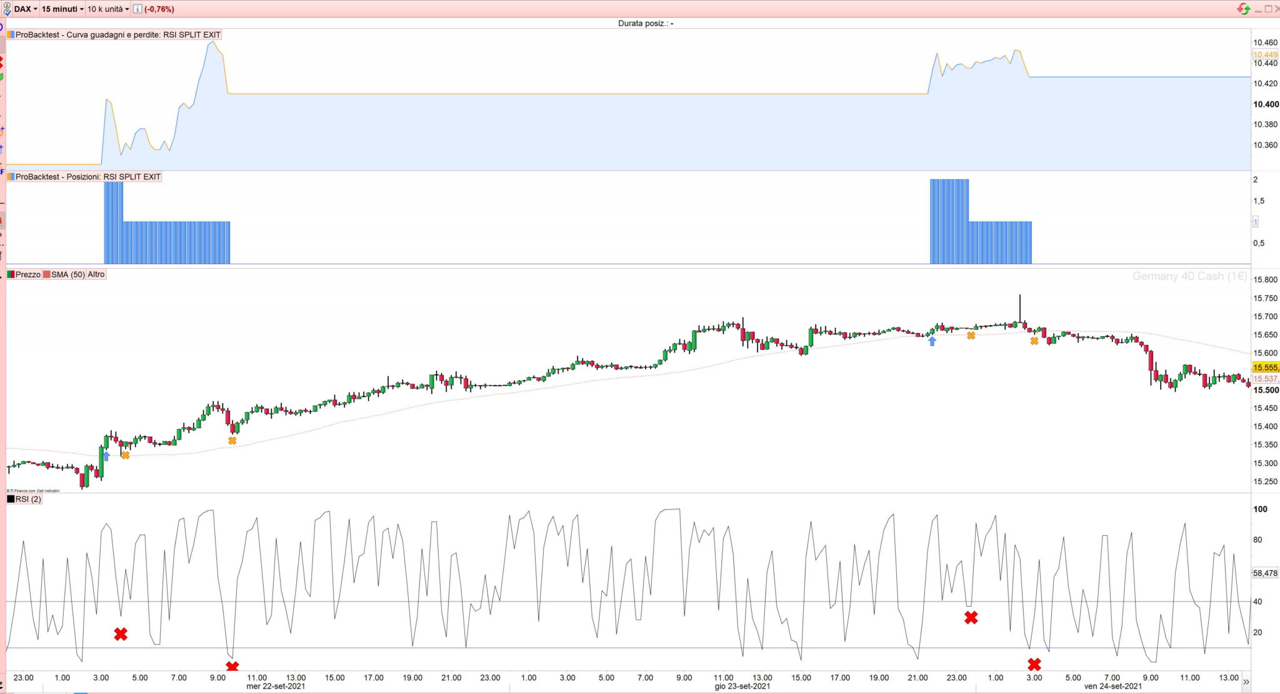The height and width of the screenshot is (694, 1280).
Task: Click the red-green trading arrows icon
Action: [x=1244, y=9]
